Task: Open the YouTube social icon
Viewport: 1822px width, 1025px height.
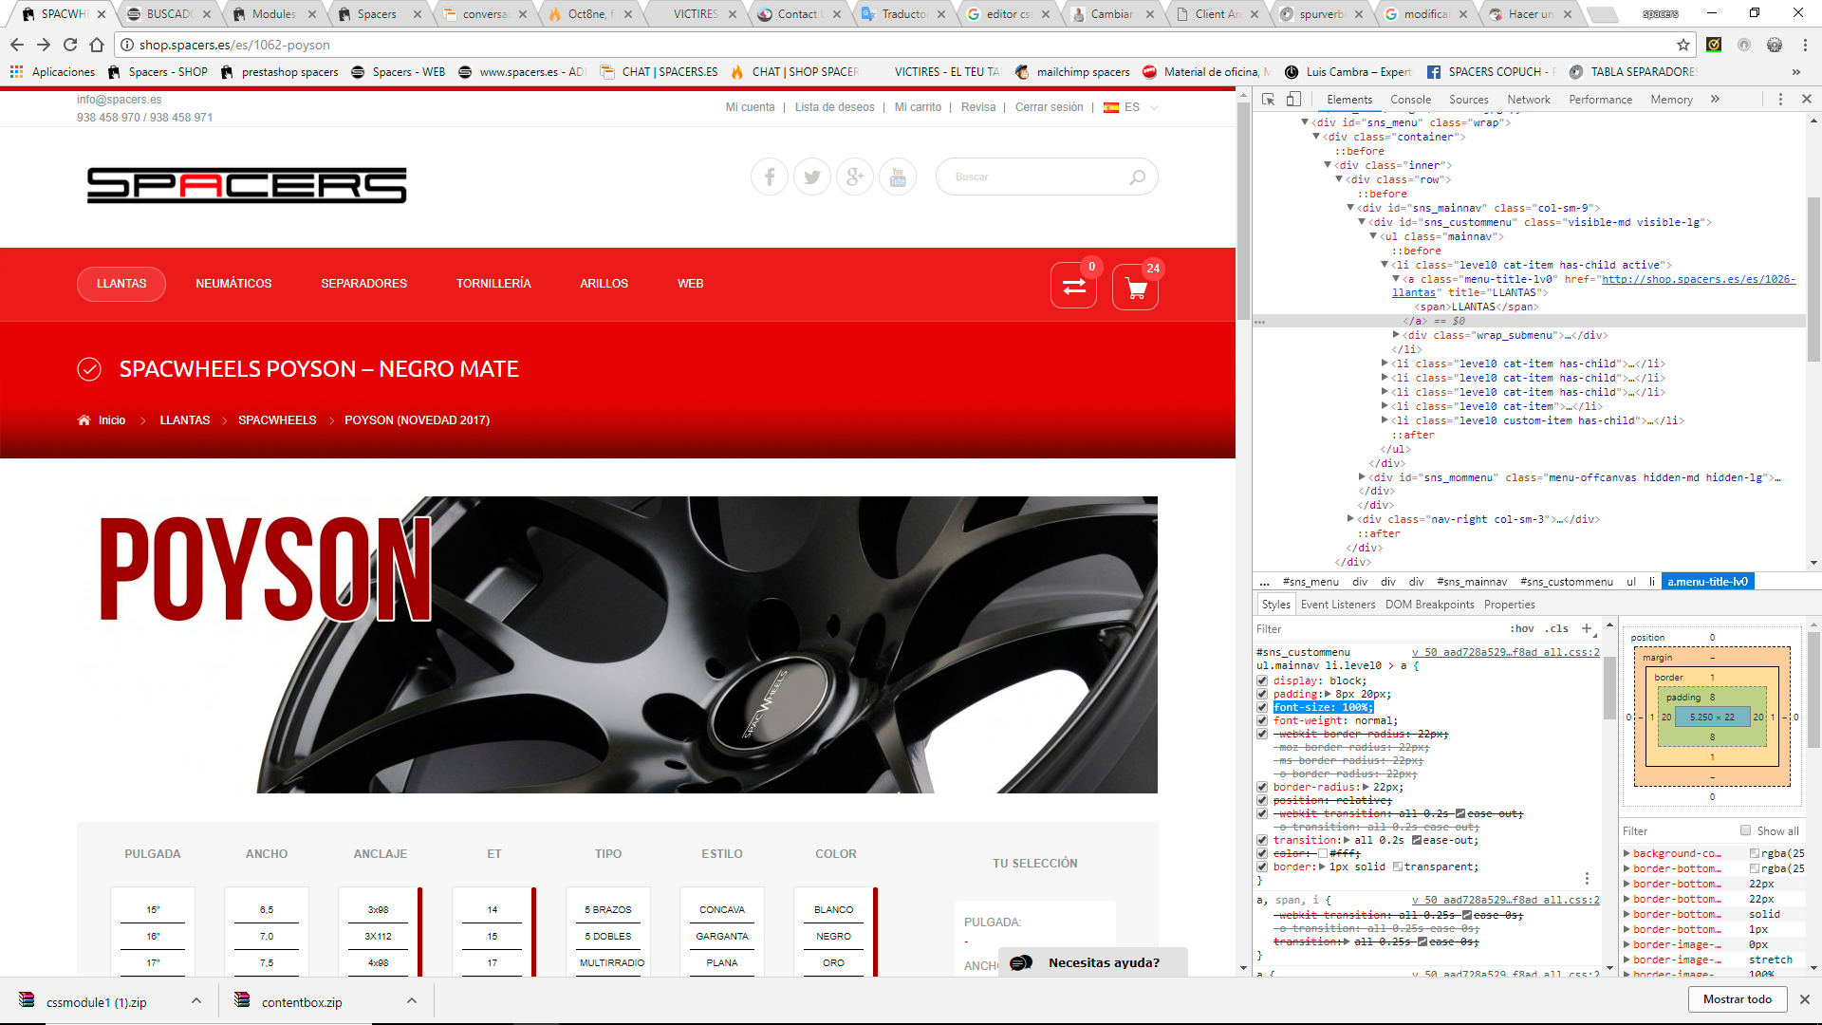Action: point(898,177)
